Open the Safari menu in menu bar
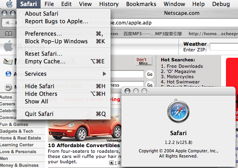This screenshot has width=238, height=168. point(29,4)
